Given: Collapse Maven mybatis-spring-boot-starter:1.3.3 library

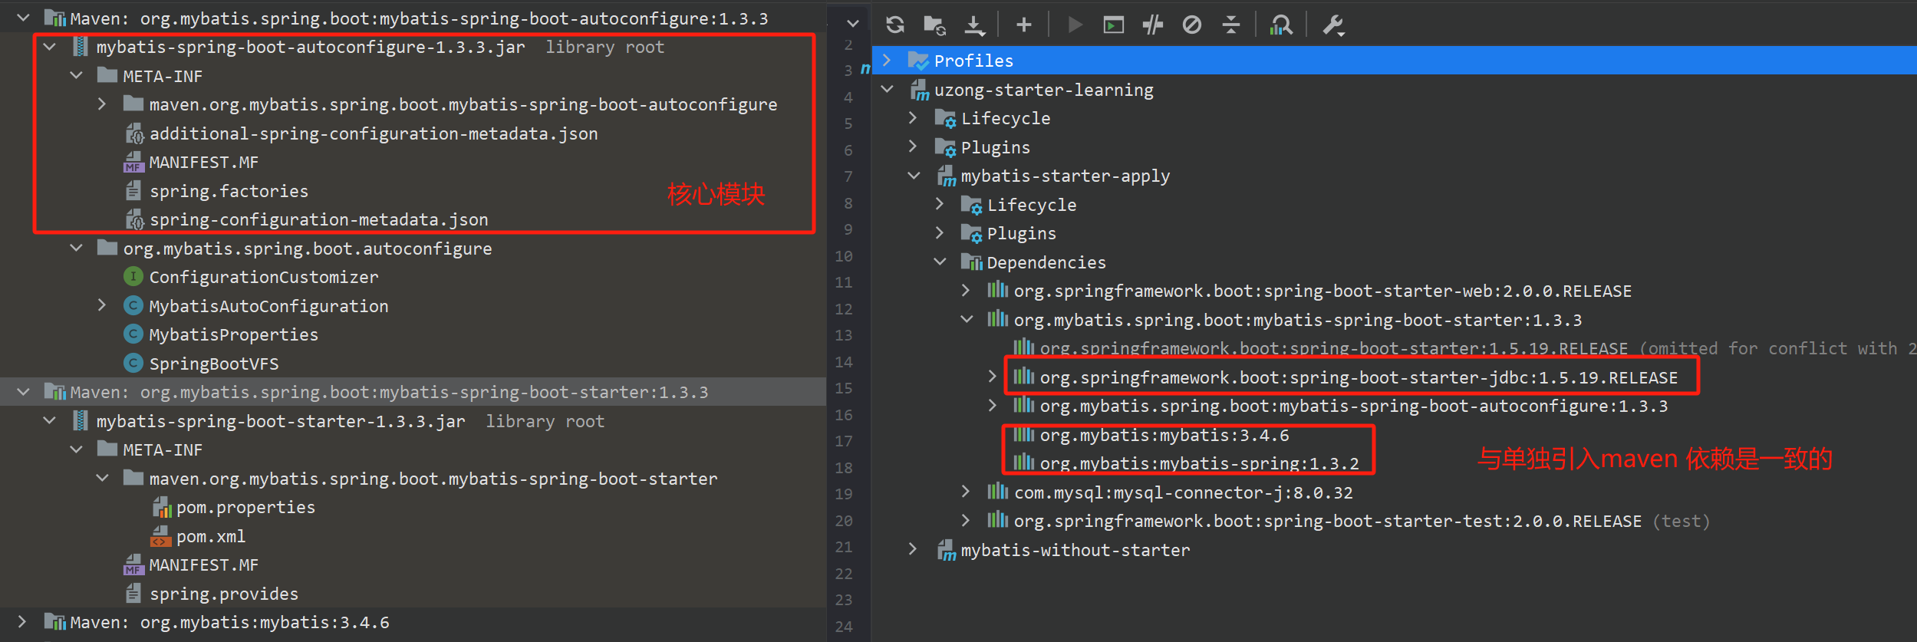Looking at the screenshot, I should click(x=24, y=391).
